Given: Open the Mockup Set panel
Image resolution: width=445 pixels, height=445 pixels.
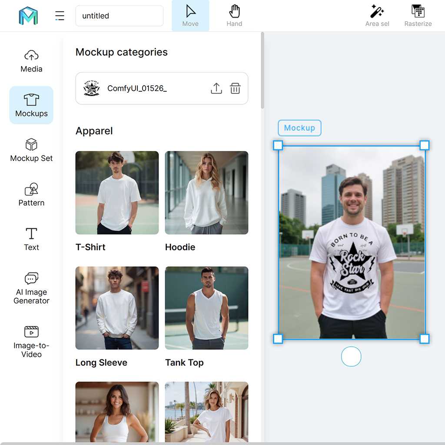Looking at the screenshot, I should [x=31, y=150].
